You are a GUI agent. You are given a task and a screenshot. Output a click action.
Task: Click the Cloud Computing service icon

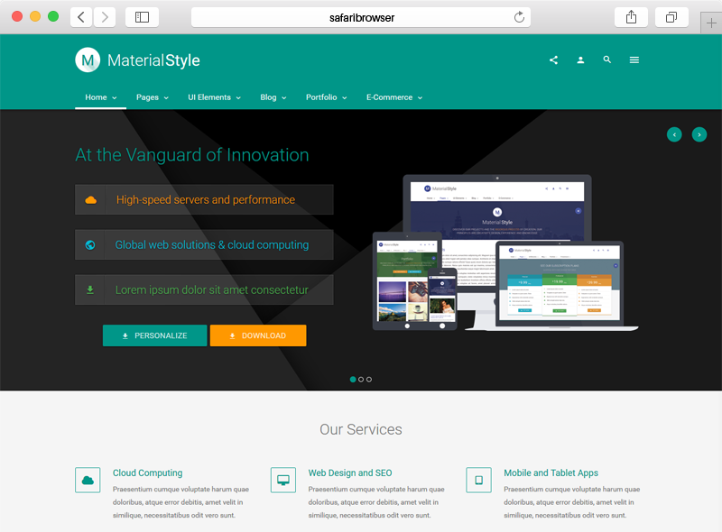[88, 480]
